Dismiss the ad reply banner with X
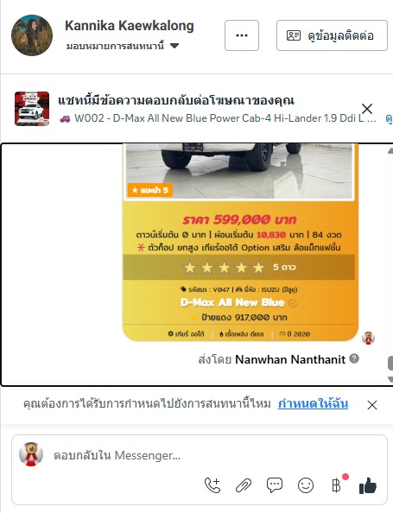This screenshot has width=393, height=513. (x=367, y=109)
